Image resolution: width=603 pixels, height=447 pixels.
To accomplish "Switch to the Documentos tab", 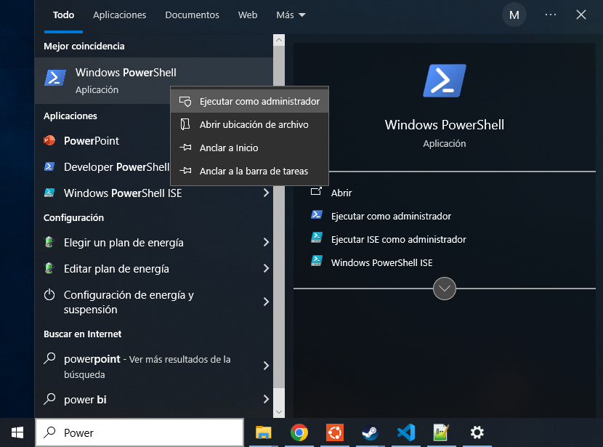I will click(192, 15).
